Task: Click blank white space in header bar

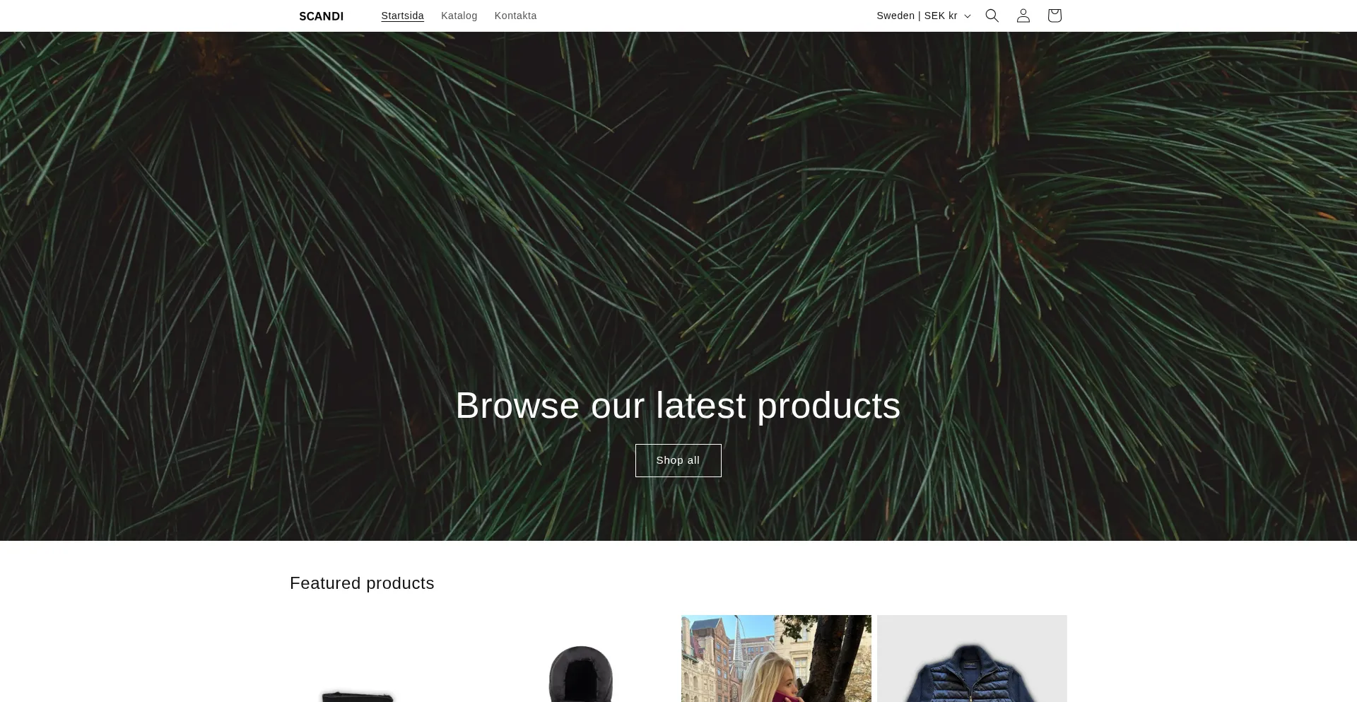Action: (707, 16)
